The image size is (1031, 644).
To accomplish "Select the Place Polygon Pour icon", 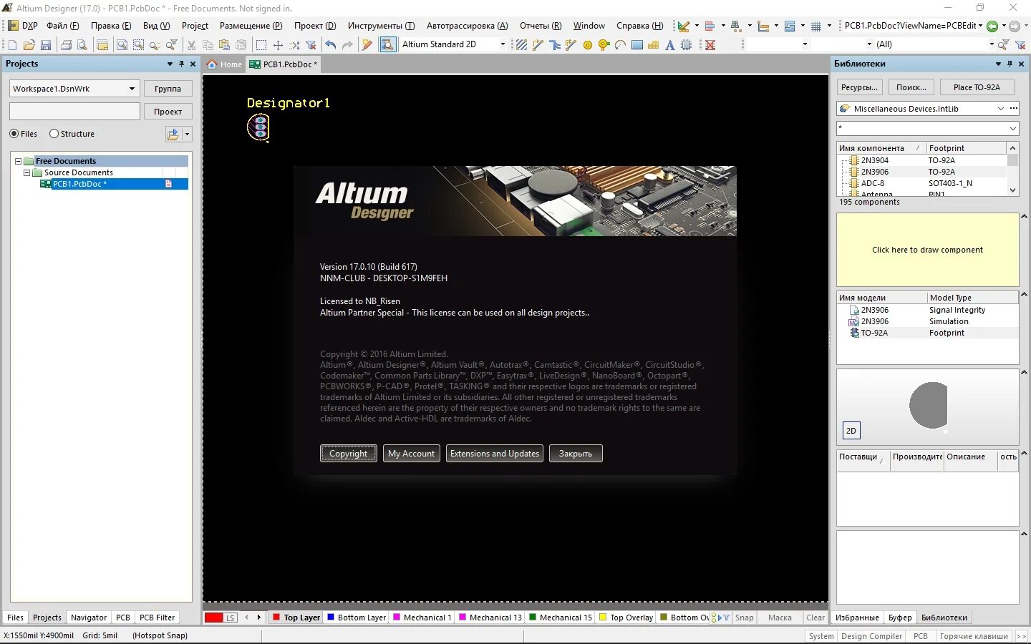I will pyautogui.click(x=654, y=45).
